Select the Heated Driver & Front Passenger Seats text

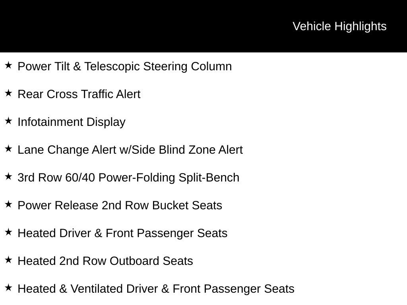122,233
